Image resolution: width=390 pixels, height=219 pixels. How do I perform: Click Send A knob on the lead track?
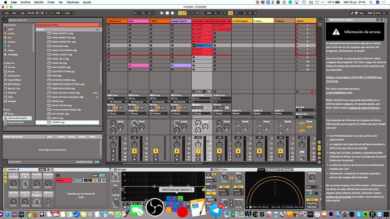134,122
